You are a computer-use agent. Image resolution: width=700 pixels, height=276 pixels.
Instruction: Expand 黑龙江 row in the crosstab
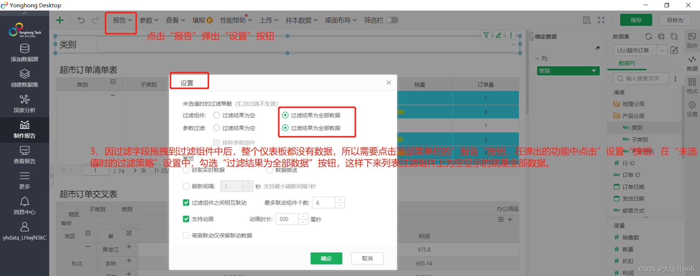coord(129,247)
